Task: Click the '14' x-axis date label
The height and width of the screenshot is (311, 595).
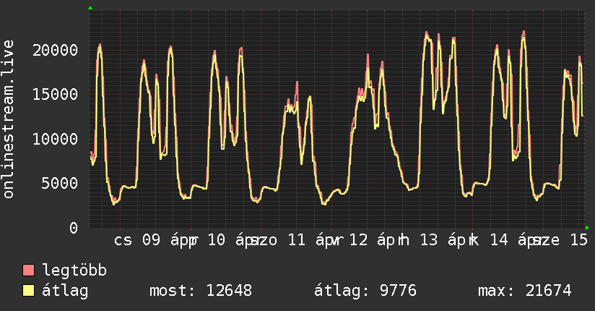Action: coord(500,240)
